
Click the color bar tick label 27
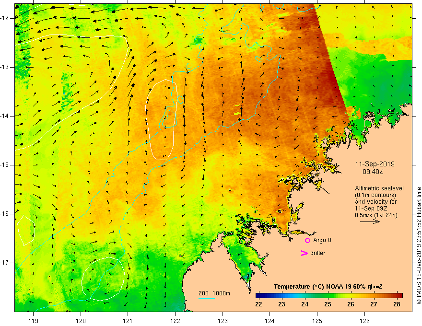pyautogui.click(x=374, y=304)
